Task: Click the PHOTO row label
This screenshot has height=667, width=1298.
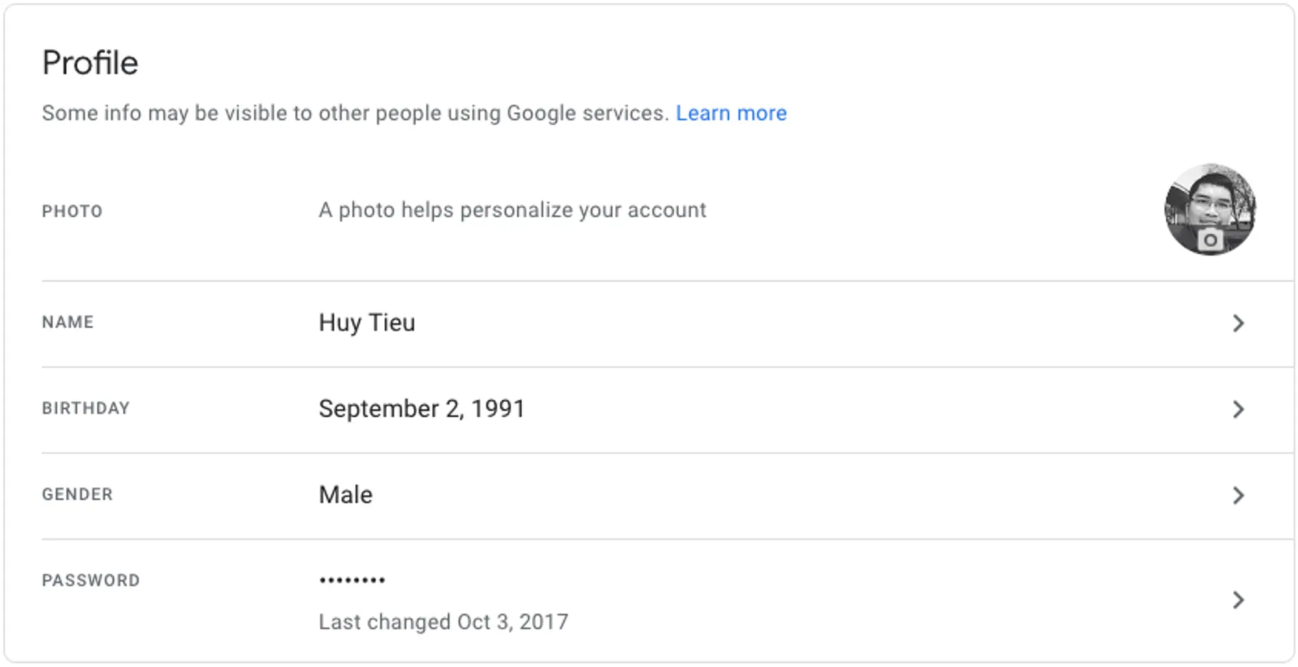Action: pos(72,211)
